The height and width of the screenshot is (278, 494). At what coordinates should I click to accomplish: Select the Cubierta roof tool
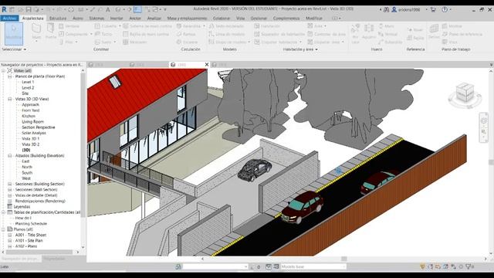(106, 26)
